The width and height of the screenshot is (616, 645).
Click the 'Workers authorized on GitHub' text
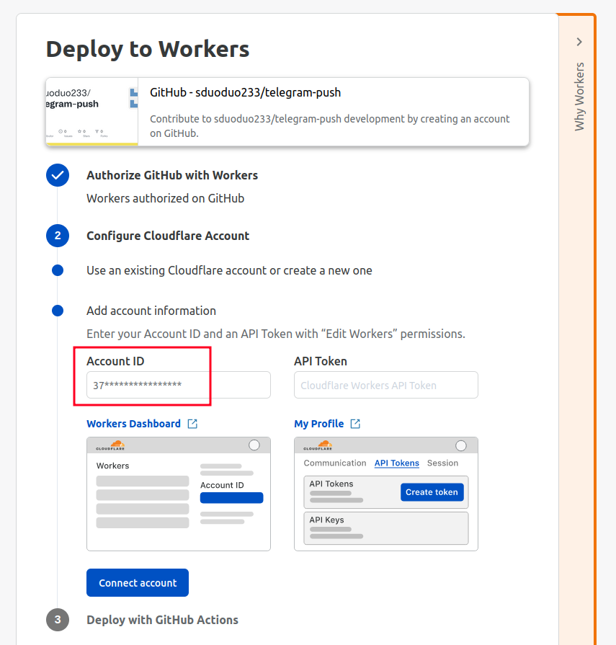(165, 198)
